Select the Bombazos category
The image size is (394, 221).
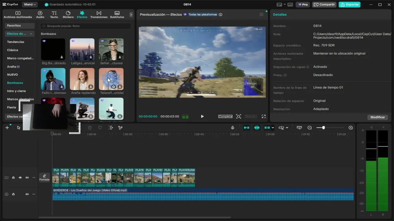click(x=15, y=83)
